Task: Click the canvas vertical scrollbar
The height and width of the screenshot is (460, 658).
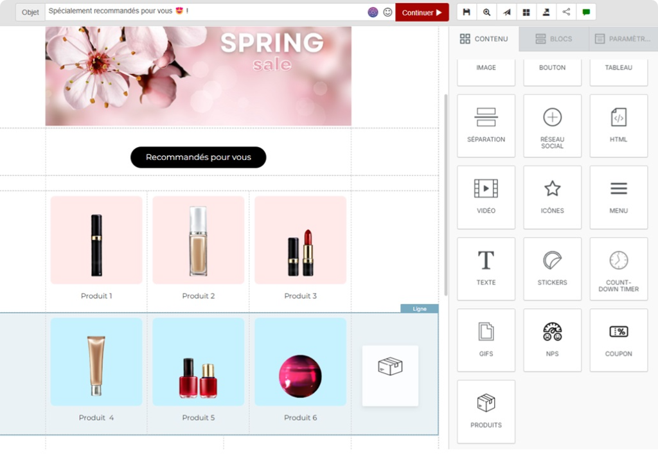Action: [445, 195]
